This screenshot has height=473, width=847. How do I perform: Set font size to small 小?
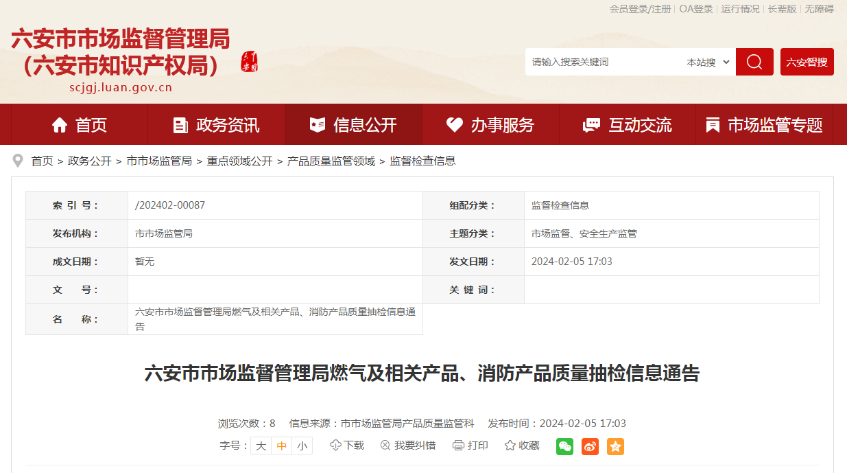tap(302, 446)
